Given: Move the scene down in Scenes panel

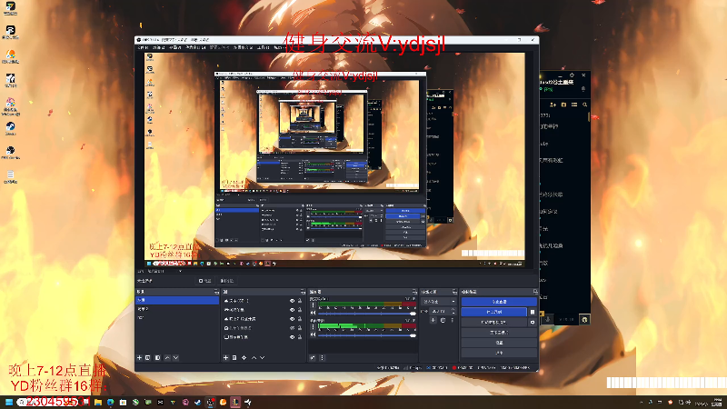Looking at the screenshot, I should click(x=175, y=357).
